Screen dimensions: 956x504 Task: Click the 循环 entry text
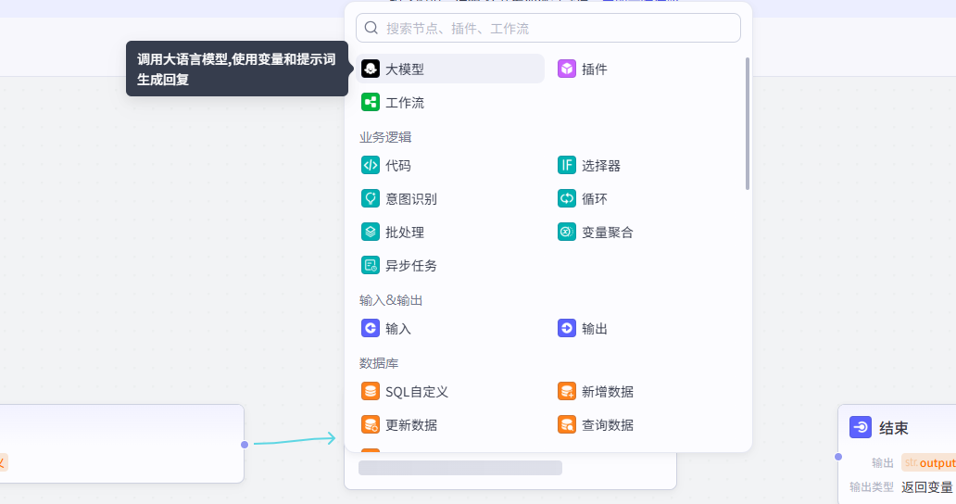tap(595, 199)
